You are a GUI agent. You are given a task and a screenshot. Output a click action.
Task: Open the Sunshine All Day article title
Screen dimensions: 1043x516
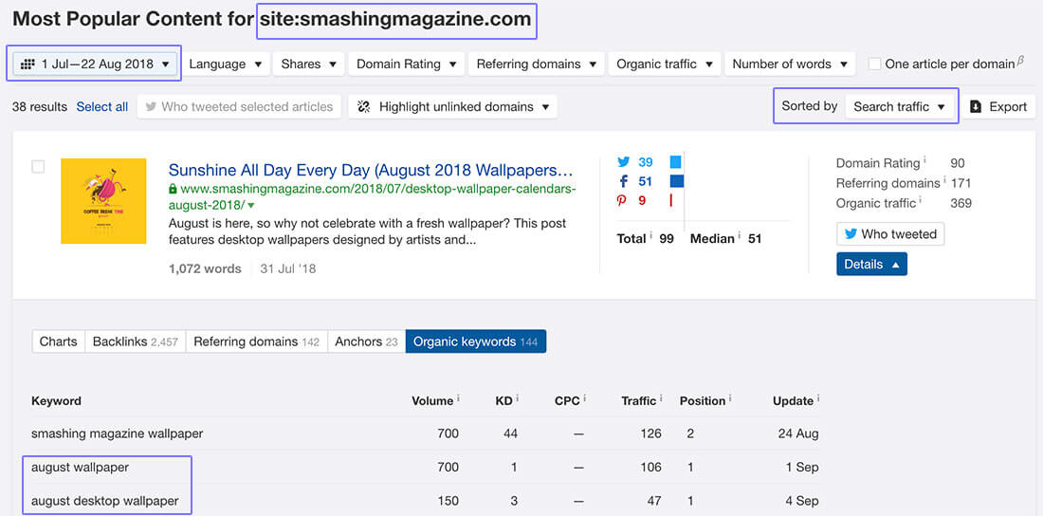[371, 171]
